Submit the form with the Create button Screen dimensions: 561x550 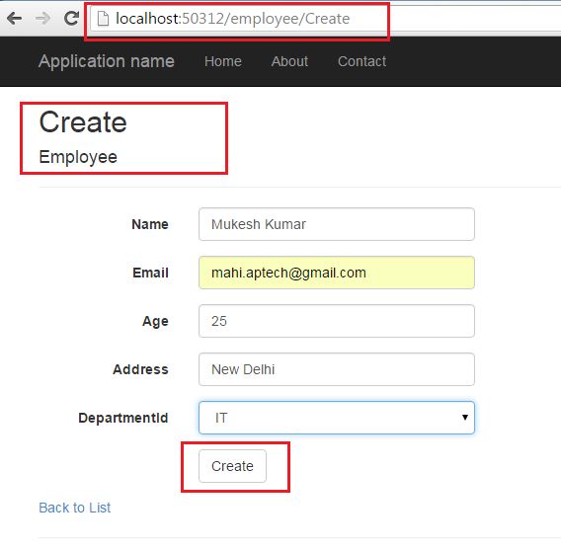click(232, 466)
